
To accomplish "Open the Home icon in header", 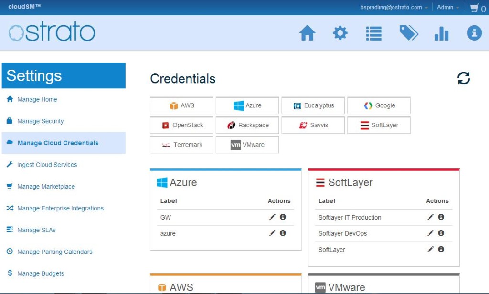I will [x=307, y=33].
